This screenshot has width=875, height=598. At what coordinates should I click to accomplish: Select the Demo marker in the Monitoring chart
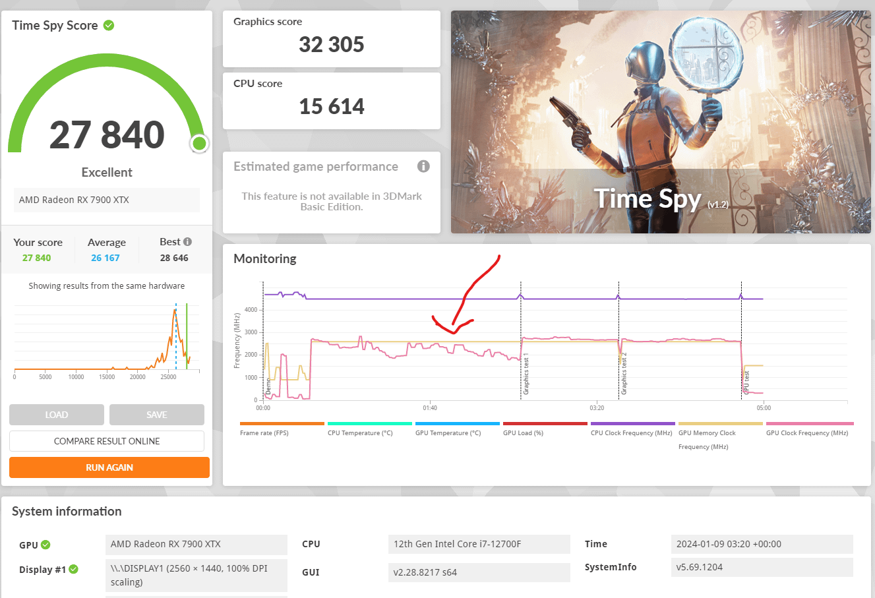(x=268, y=387)
